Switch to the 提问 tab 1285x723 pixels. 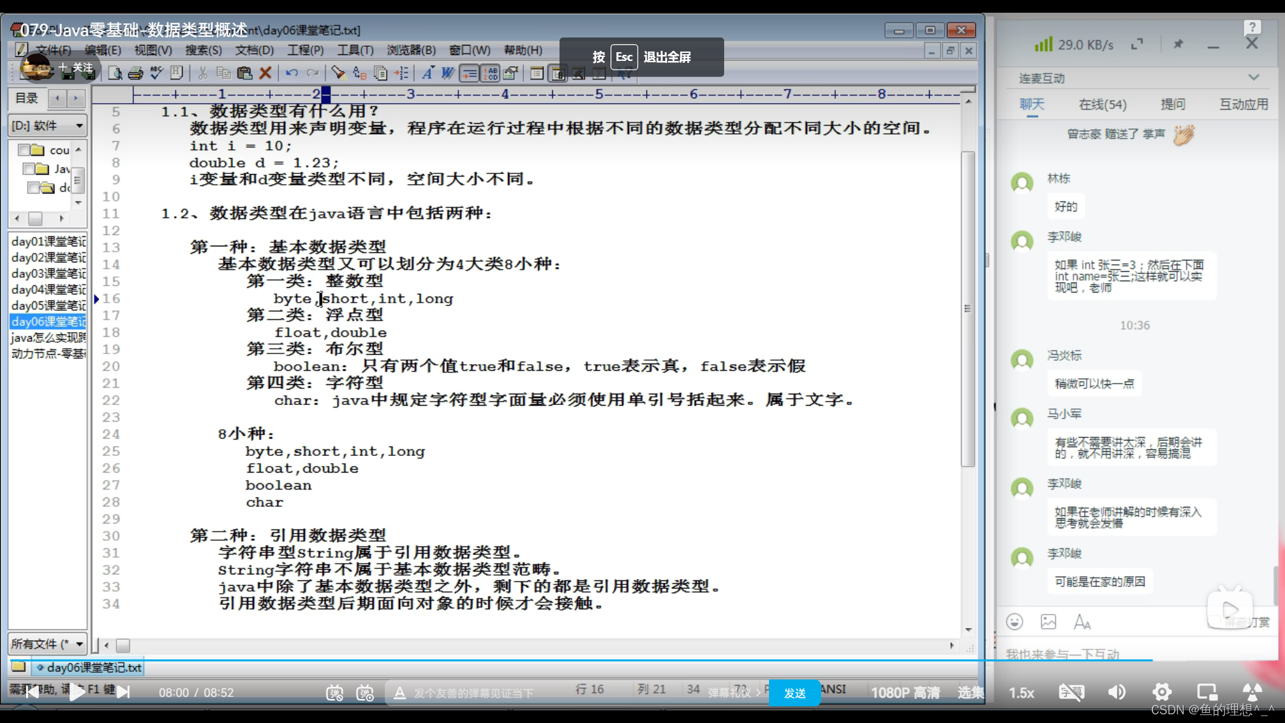pyautogui.click(x=1173, y=104)
